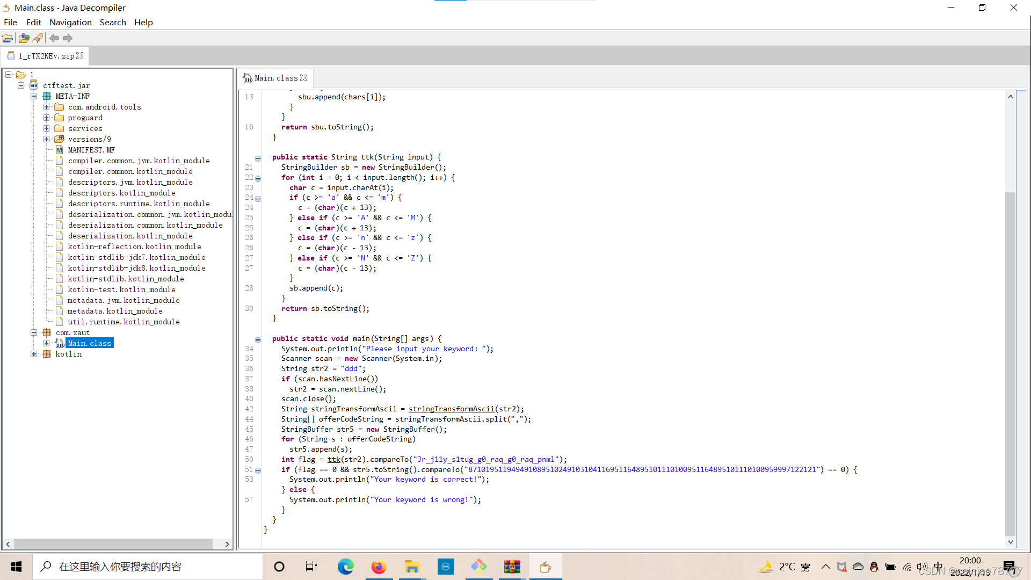The image size is (1031, 580).
Task: Open the Search menu
Action: 113,22
